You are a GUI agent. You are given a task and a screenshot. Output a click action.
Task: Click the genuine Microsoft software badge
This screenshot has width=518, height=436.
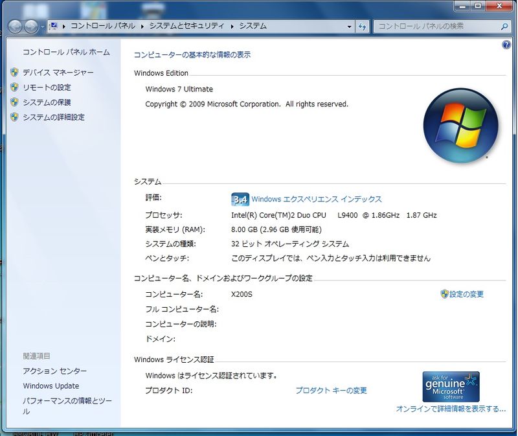pos(451,386)
